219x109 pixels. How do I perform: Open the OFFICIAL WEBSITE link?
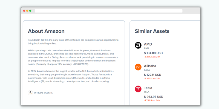click(43, 93)
